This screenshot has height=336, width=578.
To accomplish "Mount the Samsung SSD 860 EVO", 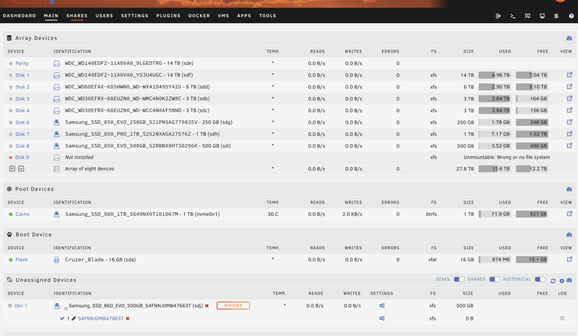I will click(233, 306).
